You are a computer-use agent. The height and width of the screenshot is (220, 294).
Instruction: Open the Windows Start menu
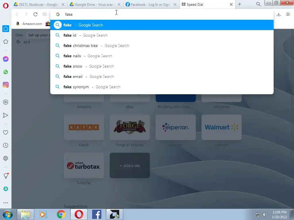point(7,214)
